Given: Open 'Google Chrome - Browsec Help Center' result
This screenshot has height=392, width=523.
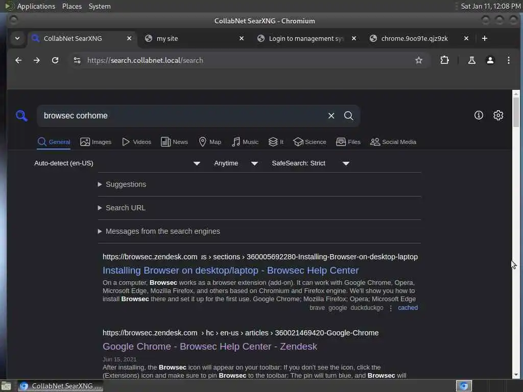Looking at the screenshot, I should [210, 347].
